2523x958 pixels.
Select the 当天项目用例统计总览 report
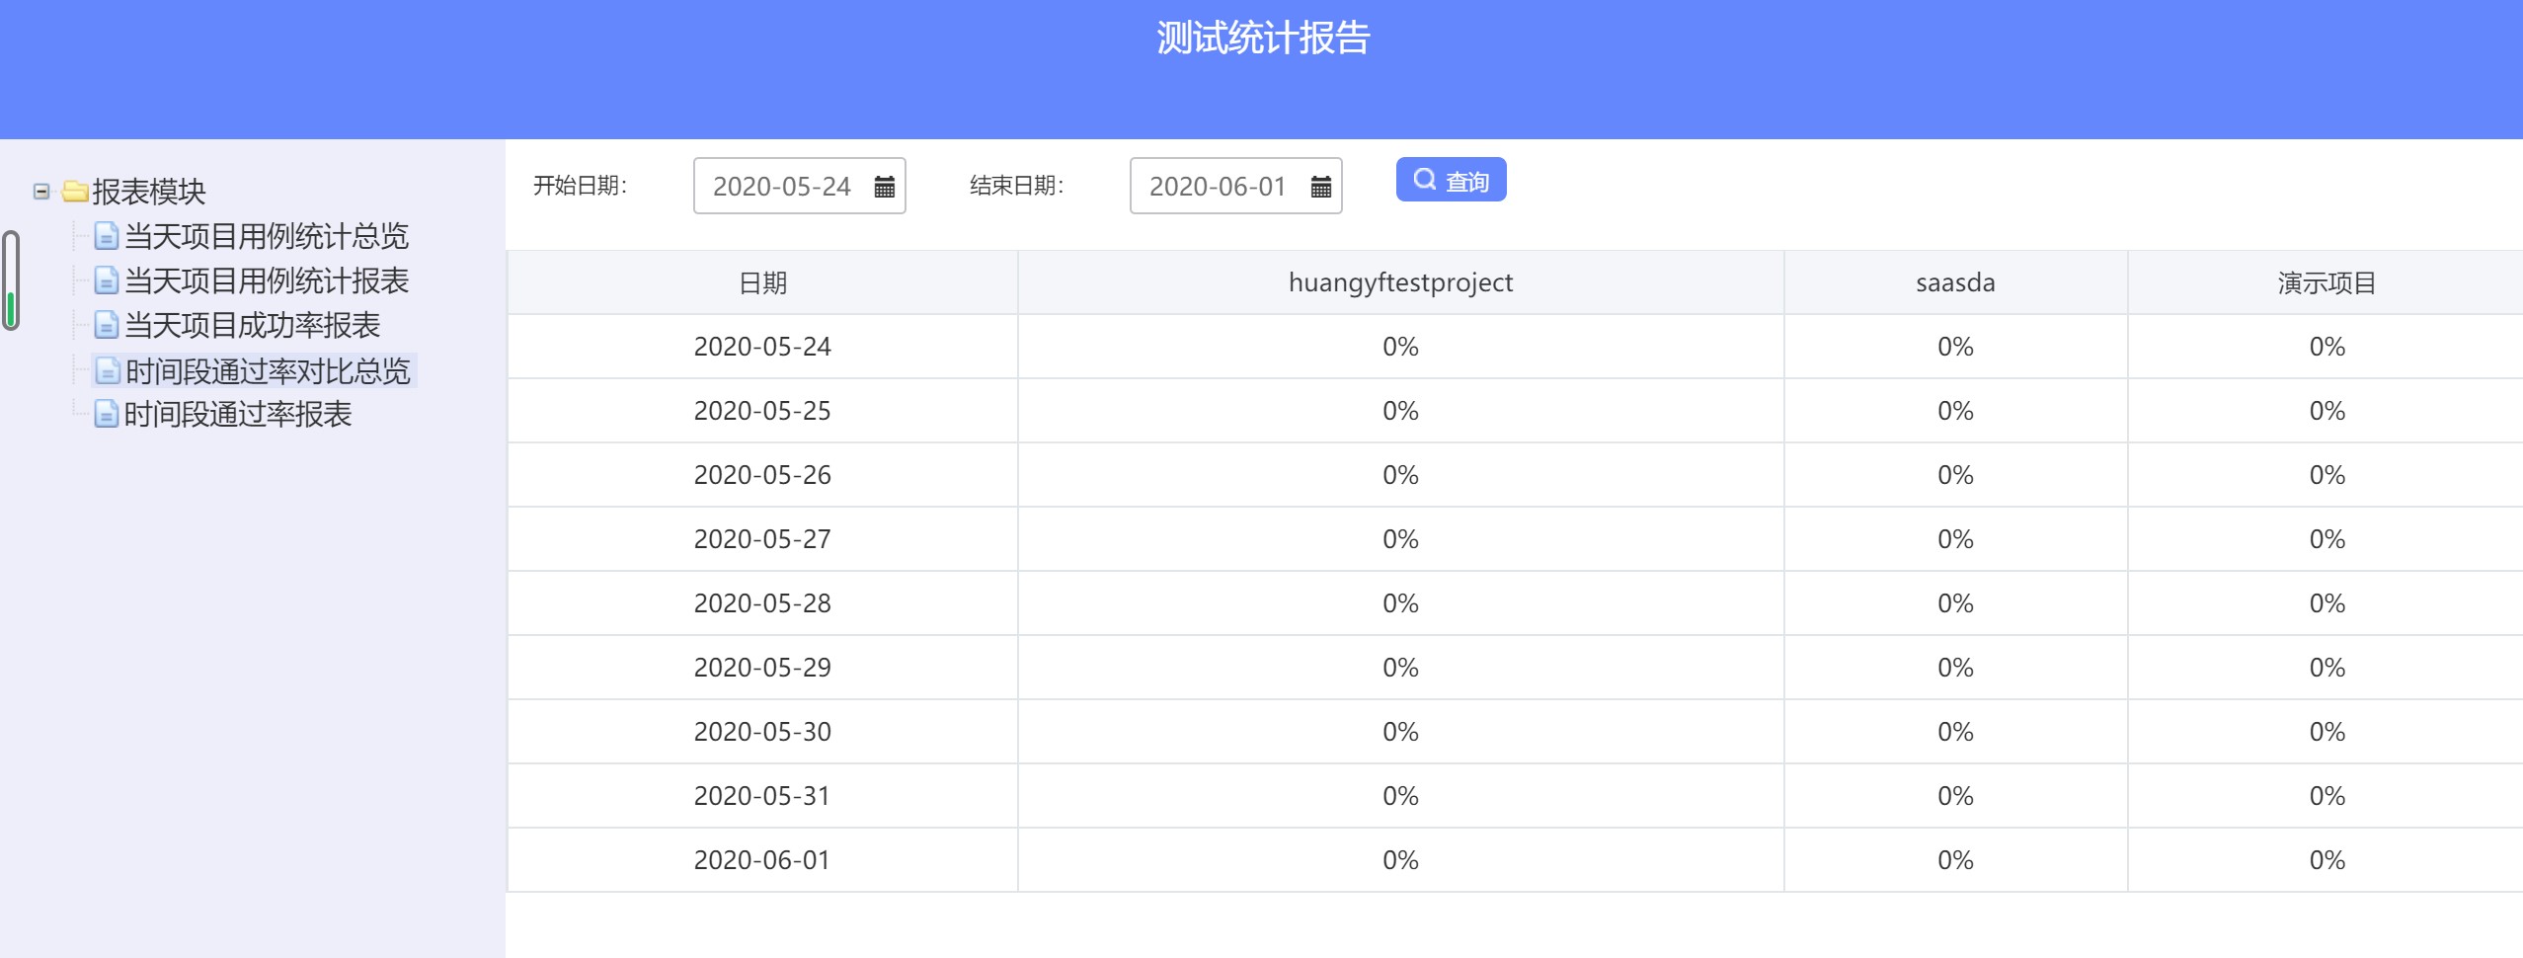click(x=267, y=237)
